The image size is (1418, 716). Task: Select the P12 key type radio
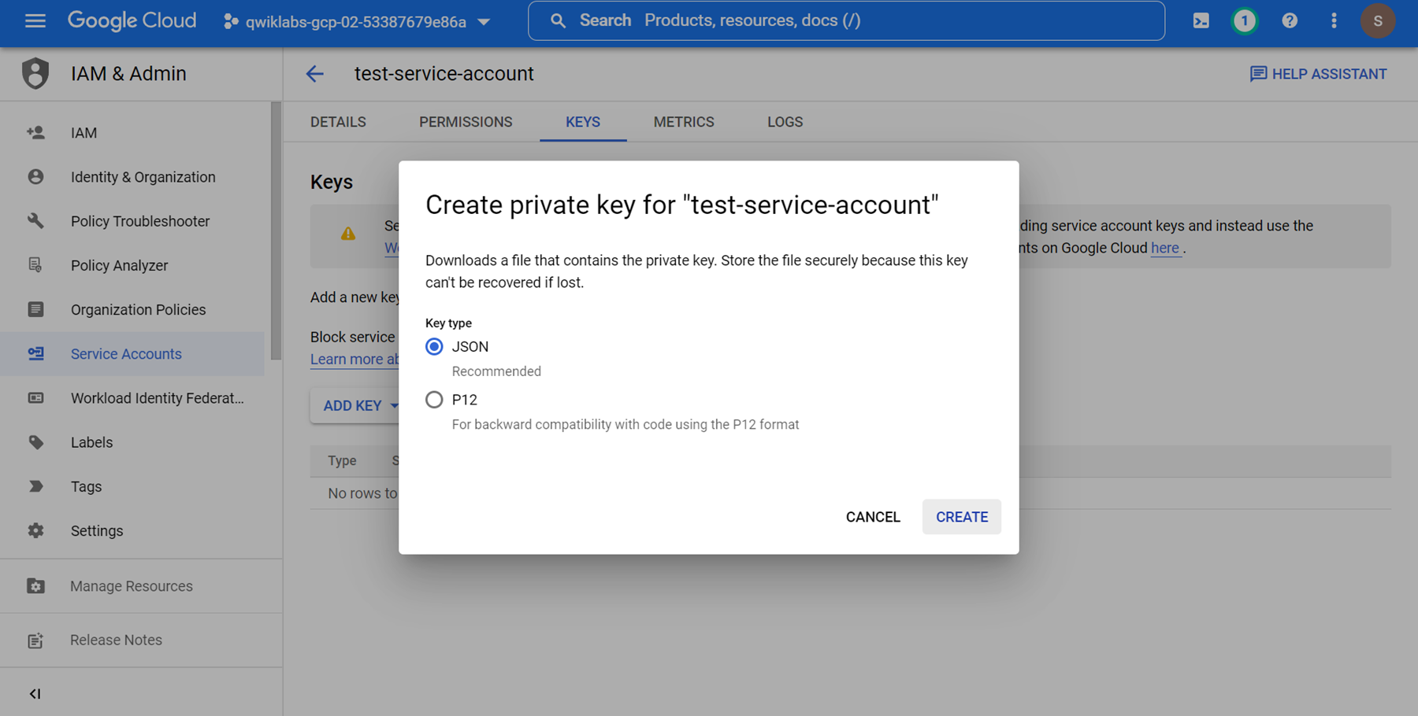coord(434,400)
